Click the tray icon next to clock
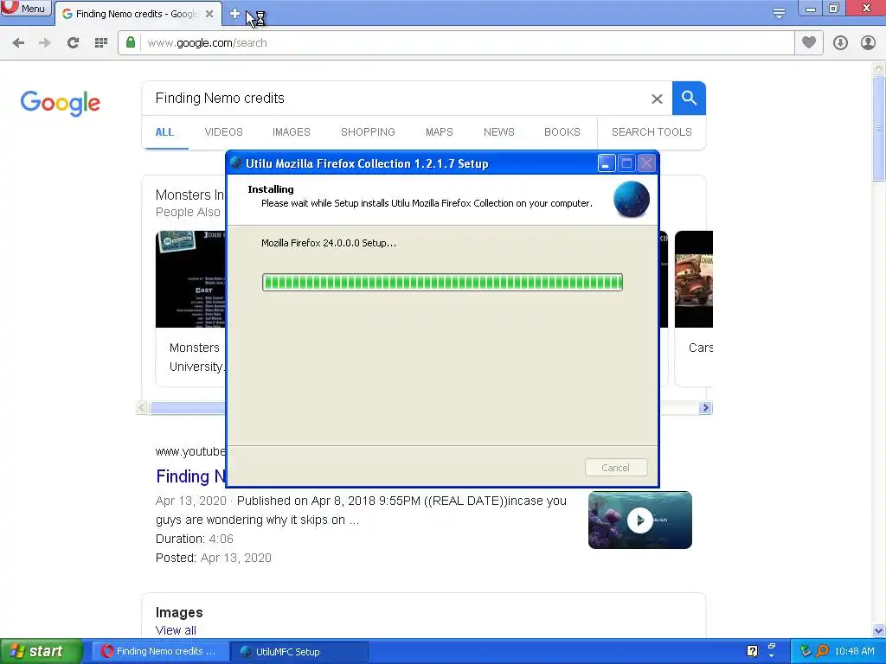This screenshot has width=886, height=664. (x=822, y=651)
